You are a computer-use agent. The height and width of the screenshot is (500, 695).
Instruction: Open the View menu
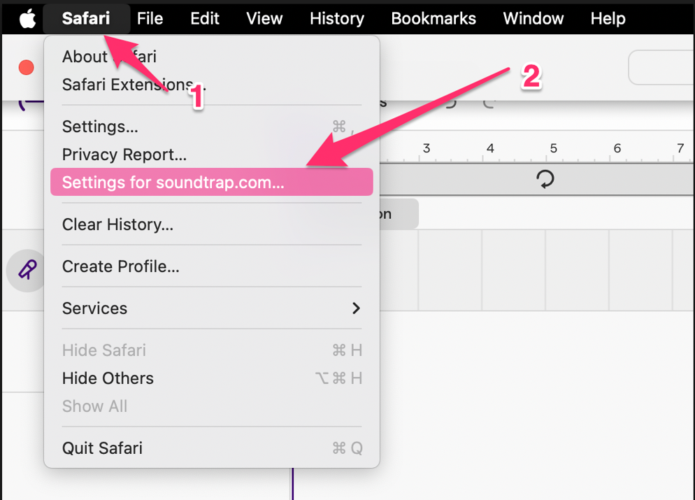coord(264,19)
